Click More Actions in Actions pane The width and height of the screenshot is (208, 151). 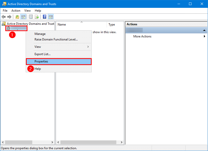142,36
